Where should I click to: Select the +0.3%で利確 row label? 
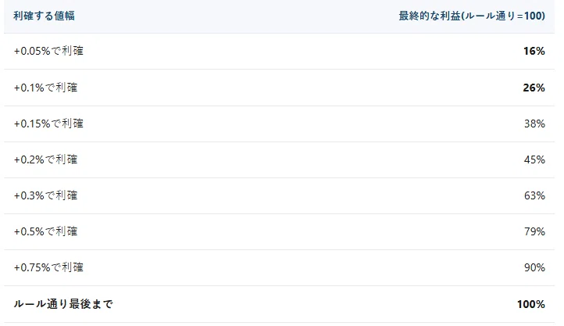45,195
